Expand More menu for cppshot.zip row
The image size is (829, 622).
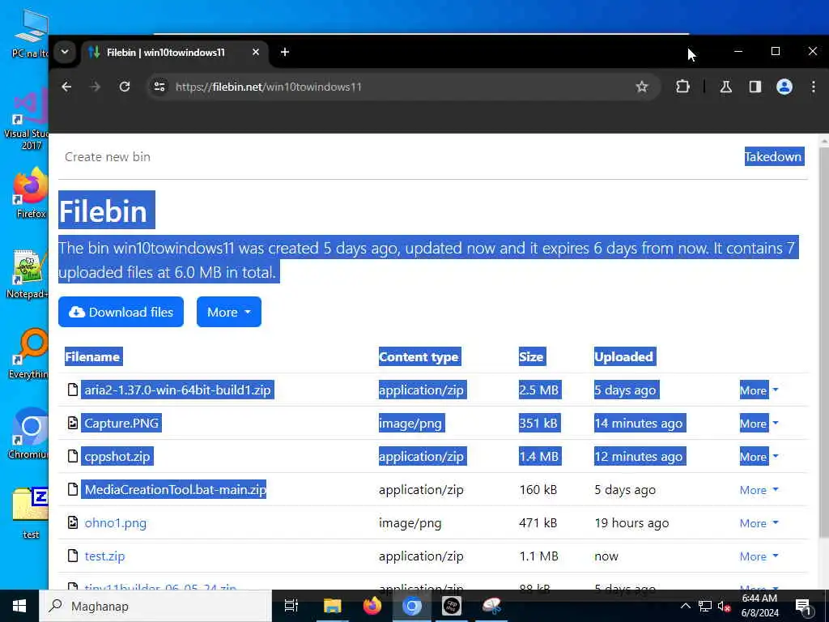[x=759, y=457]
